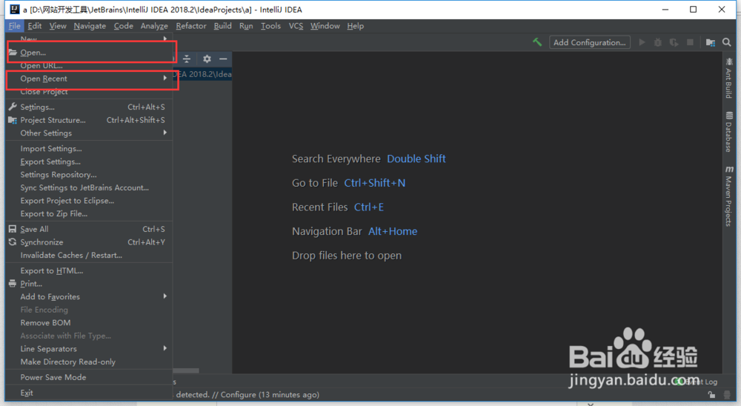Image resolution: width=741 pixels, height=406 pixels.
Task: Click the Print printer icon in menu
Action: click(x=13, y=284)
